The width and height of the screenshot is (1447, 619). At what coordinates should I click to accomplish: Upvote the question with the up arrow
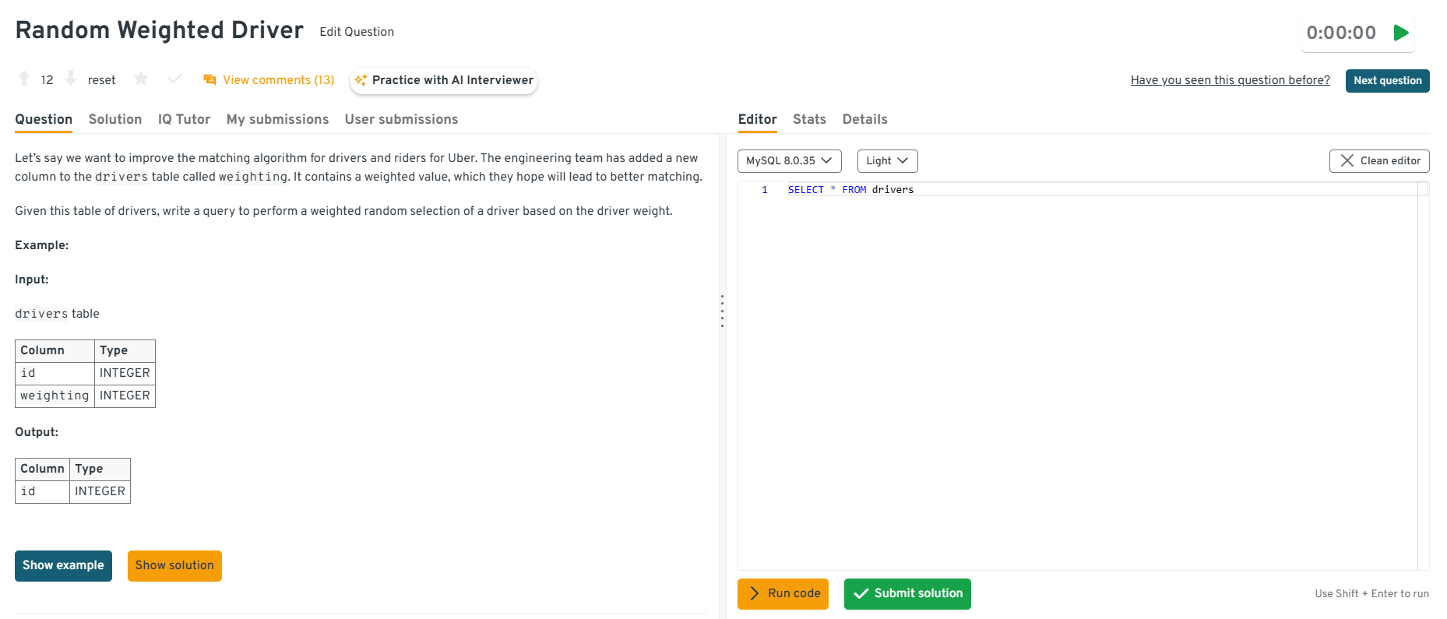[24, 79]
